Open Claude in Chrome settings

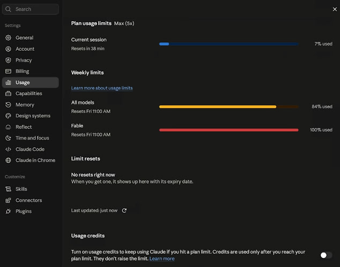[31, 161]
